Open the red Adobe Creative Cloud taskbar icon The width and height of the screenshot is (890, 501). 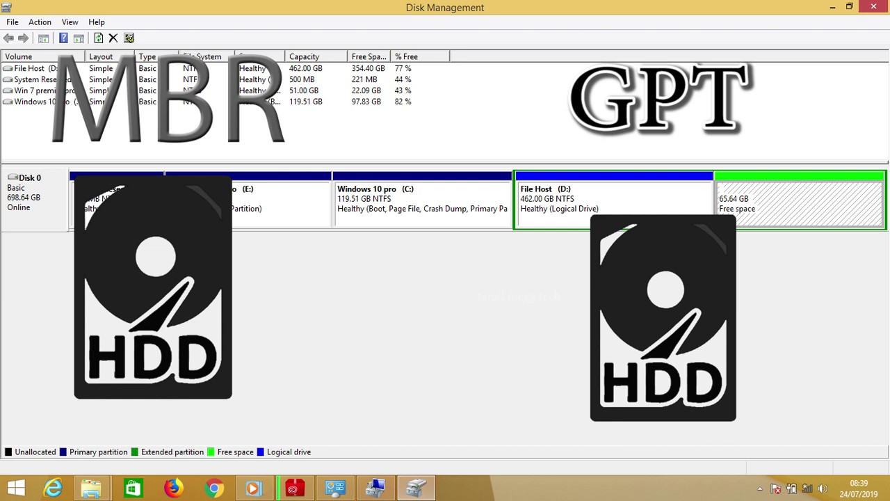294,488
